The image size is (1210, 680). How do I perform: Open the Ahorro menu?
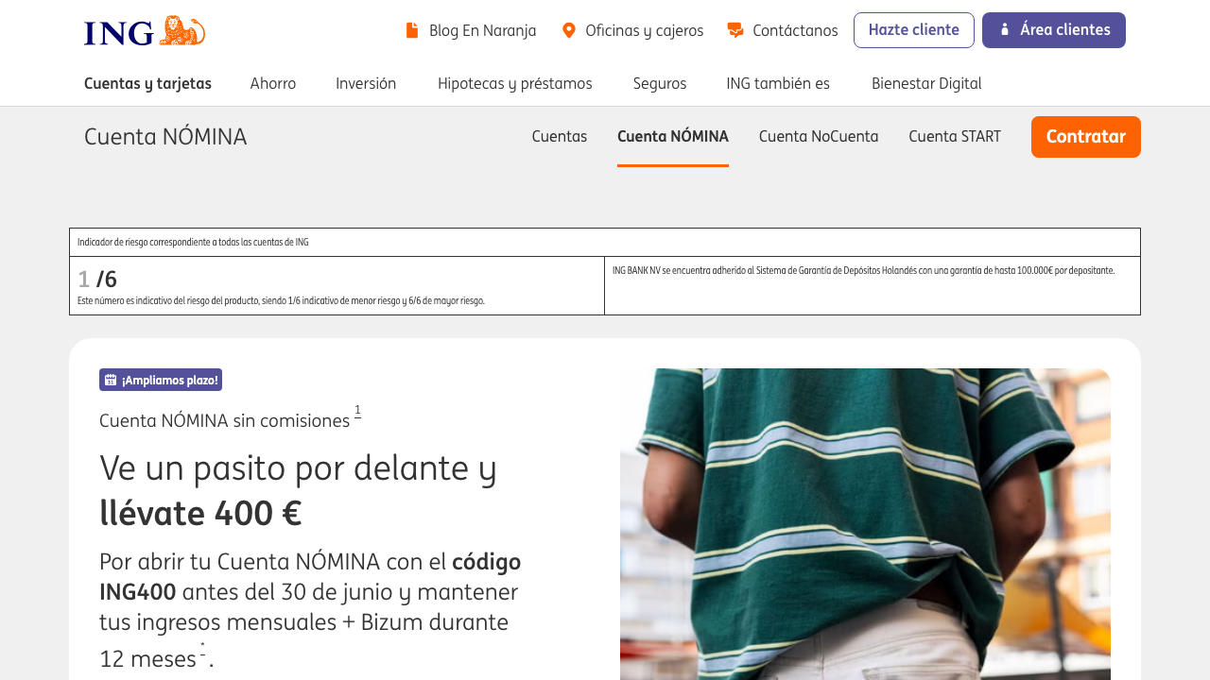[273, 83]
